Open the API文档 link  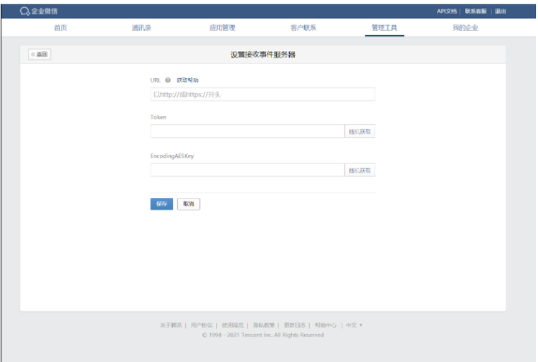pos(447,11)
